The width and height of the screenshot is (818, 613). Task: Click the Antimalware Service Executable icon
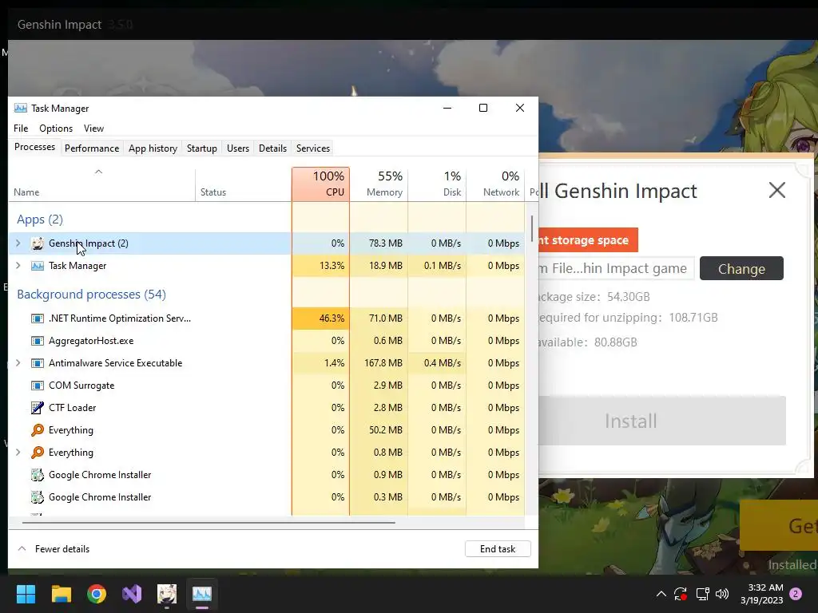(37, 363)
